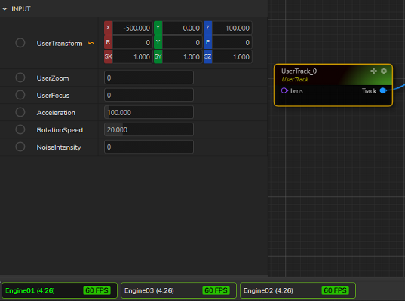Click the Lens input pin on the node
Image resolution: width=405 pixels, height=301 pixels.
pos(284,91)
